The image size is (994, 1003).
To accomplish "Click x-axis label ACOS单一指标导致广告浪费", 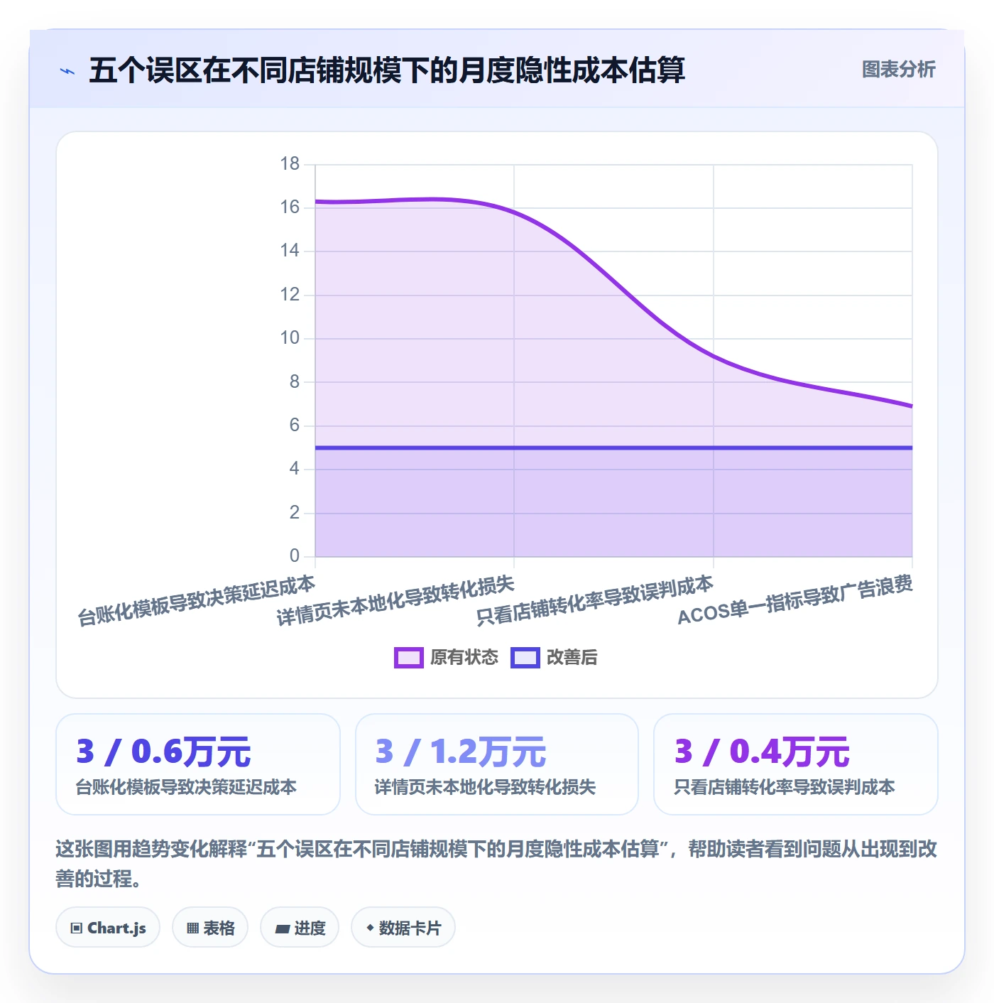I will tap(795, 601).
